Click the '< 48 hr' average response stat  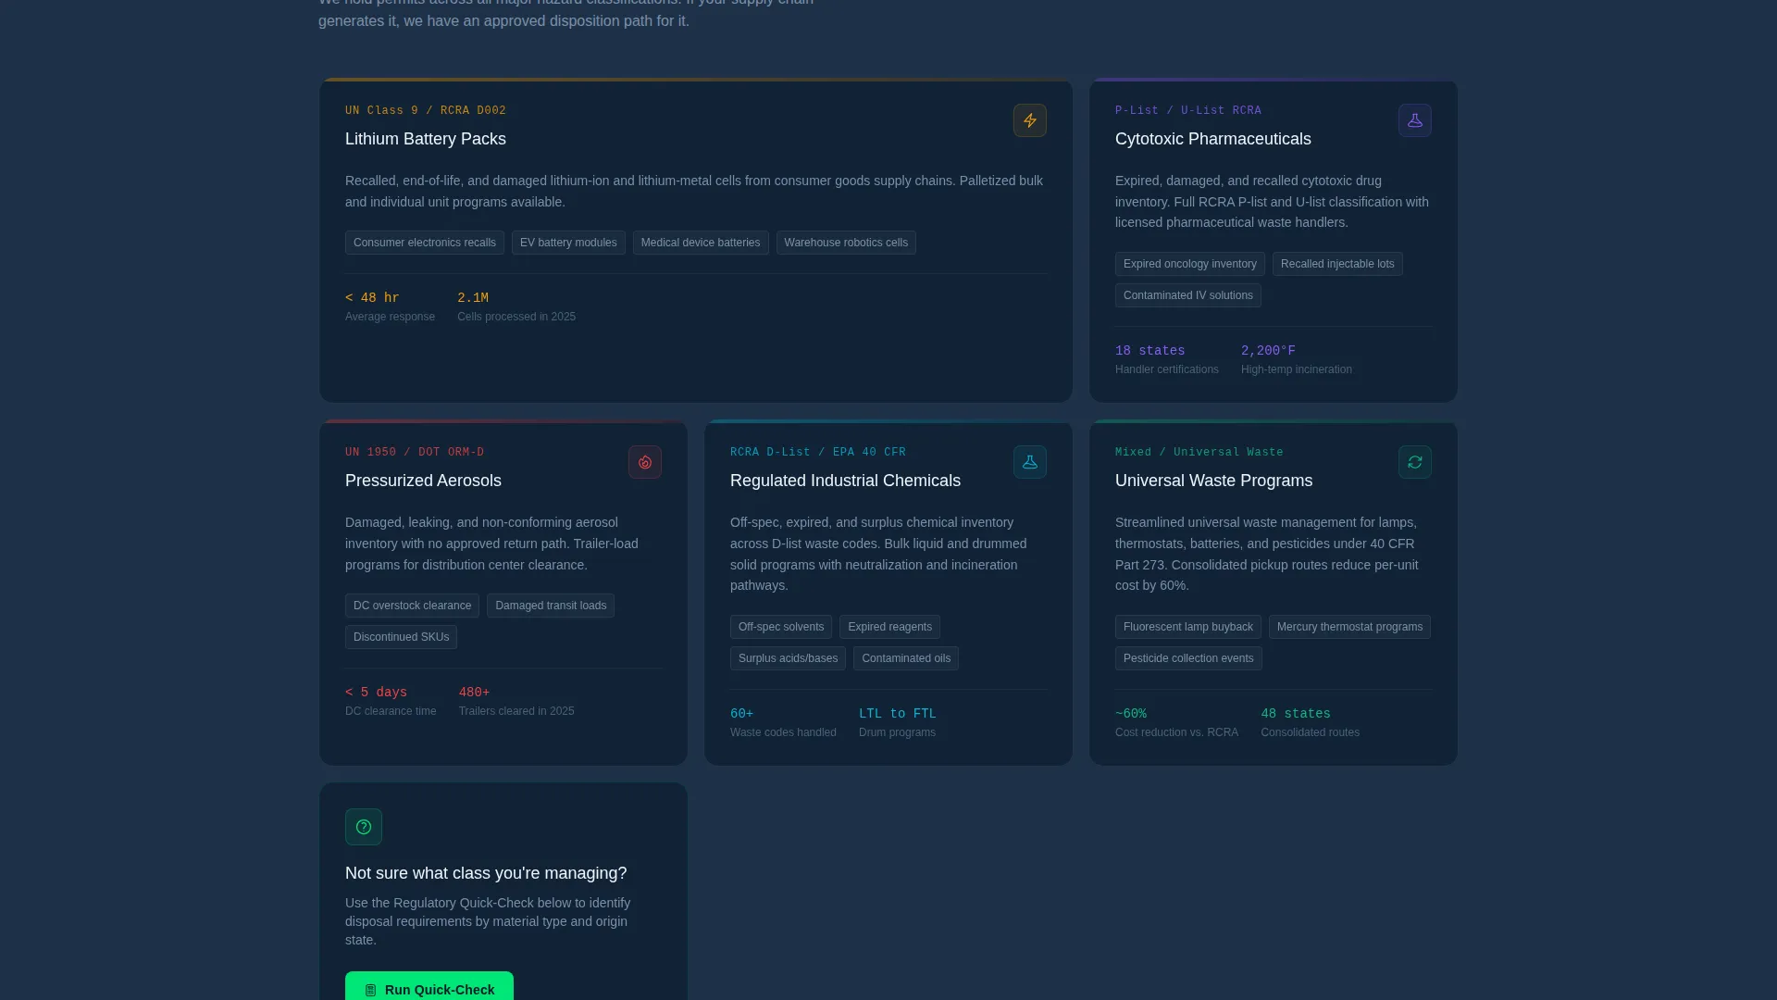pos(372,298)
